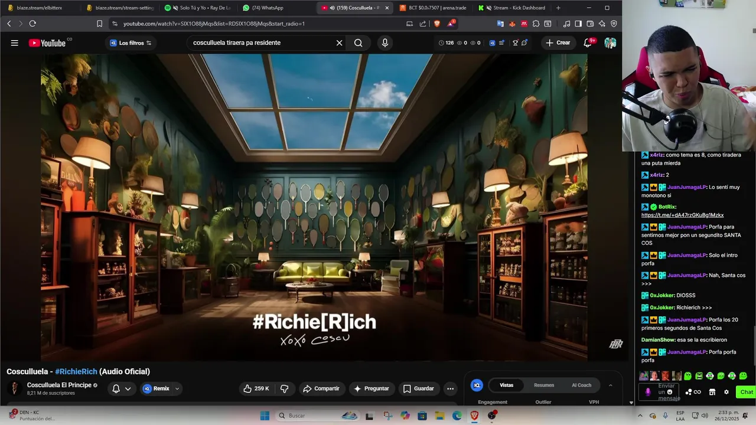This screenshot has width=756, height=425.
Task: Click the green Chat send button
Action: (x=747, y=392)
